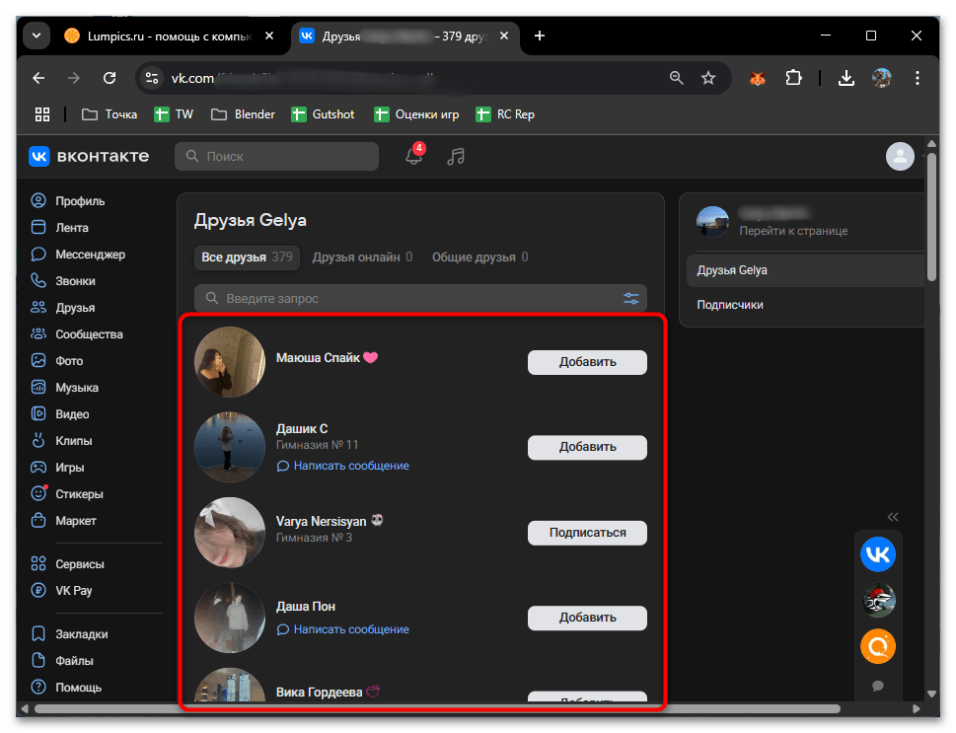
Task: Select the Все друзья tab
Action: [x=247, y=257]
